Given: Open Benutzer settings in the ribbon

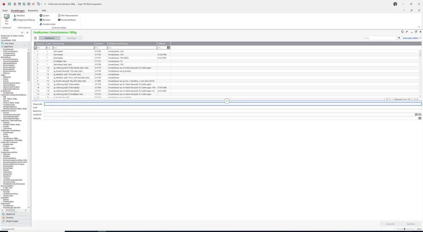Looking at the screenshot, I should [45, 20].
